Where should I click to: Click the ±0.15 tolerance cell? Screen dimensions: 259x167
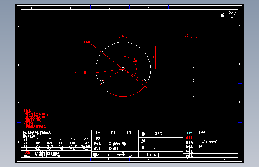(x=62, y=149)
